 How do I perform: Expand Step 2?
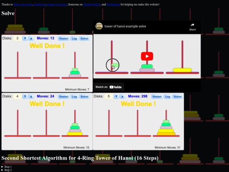(x=6, y=170)
